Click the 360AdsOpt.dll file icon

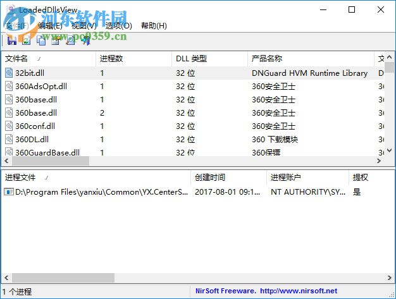(9, 87)
